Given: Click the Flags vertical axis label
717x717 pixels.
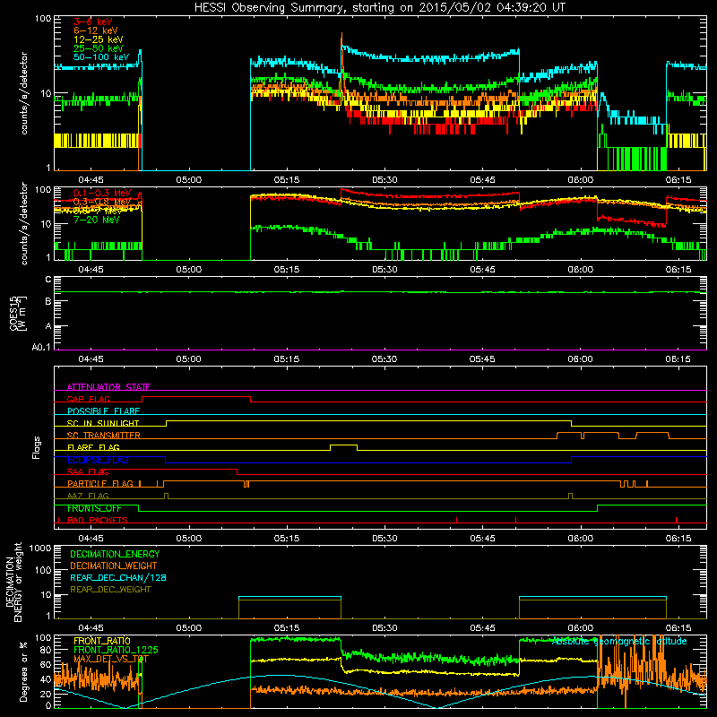Looking at the screenshot, I should 37,447.
